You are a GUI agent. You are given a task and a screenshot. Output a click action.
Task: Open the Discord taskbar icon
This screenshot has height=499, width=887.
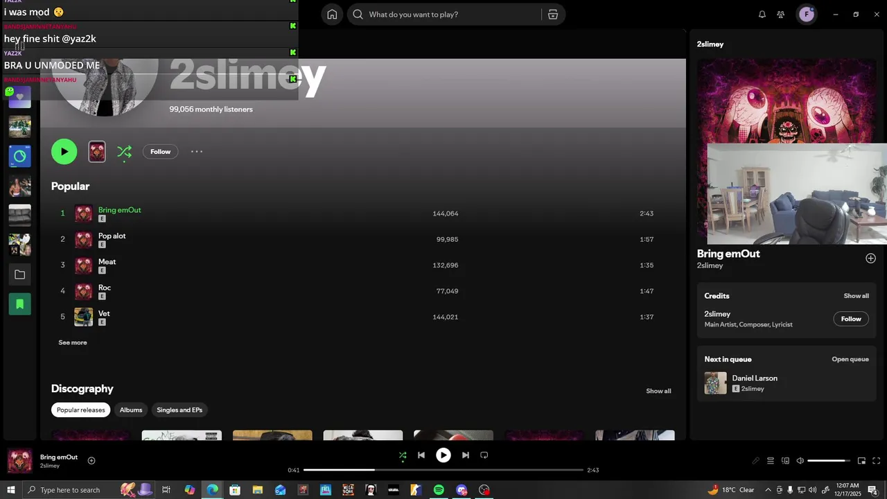click(x=462, y=490)
